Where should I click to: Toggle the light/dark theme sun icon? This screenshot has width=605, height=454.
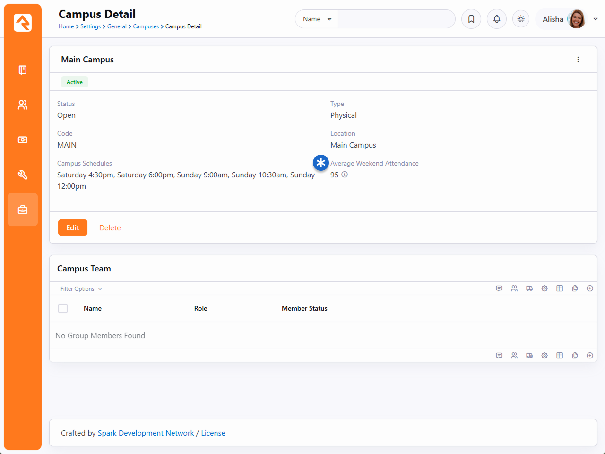coord(521,19)
